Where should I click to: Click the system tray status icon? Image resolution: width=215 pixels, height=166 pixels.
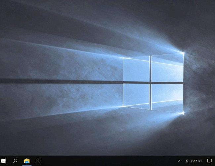(187, 161)
